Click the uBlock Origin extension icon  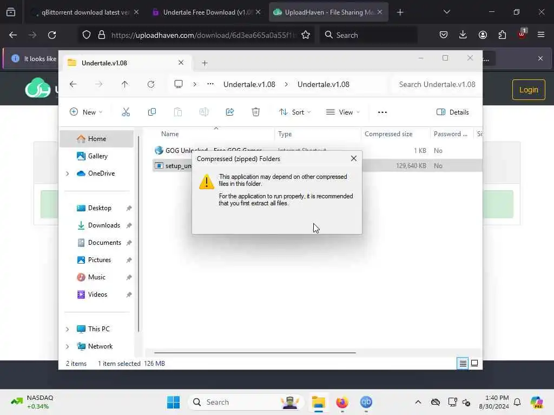522,34
